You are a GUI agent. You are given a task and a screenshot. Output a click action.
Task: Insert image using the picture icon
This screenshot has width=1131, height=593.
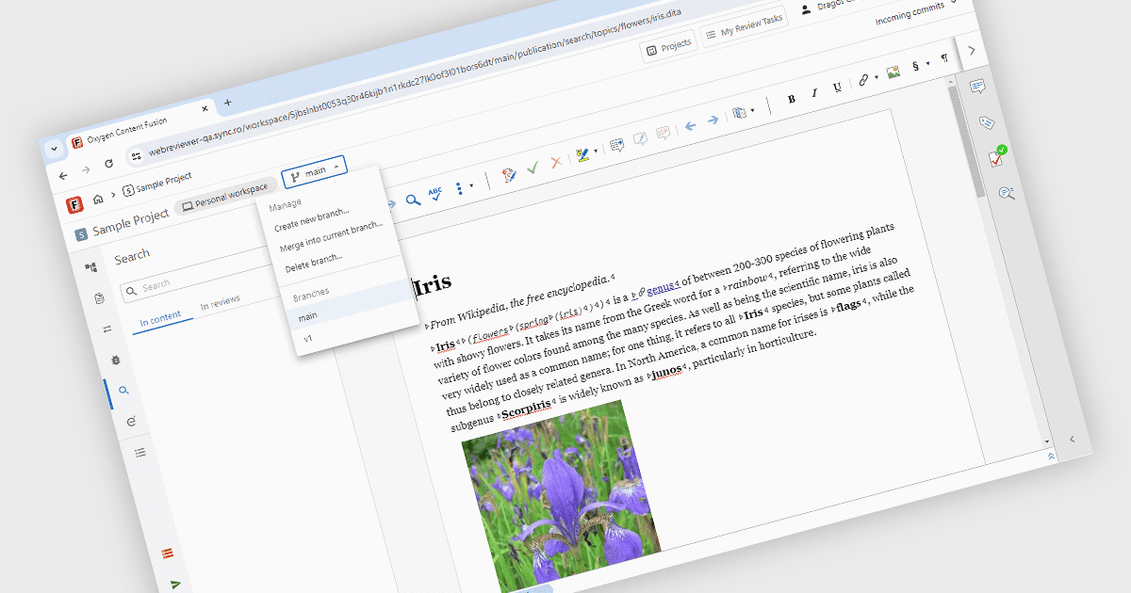click(894, 72)
